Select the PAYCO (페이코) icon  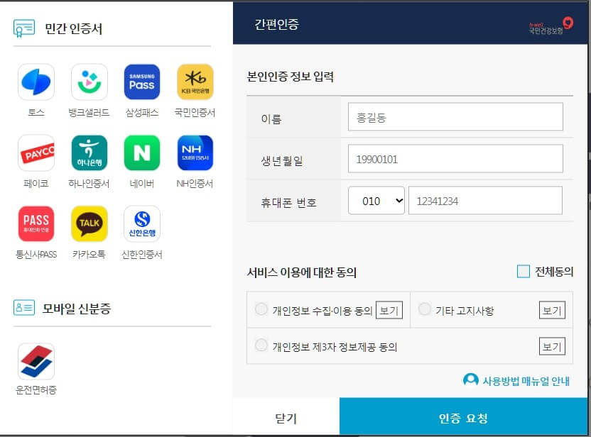36,153
